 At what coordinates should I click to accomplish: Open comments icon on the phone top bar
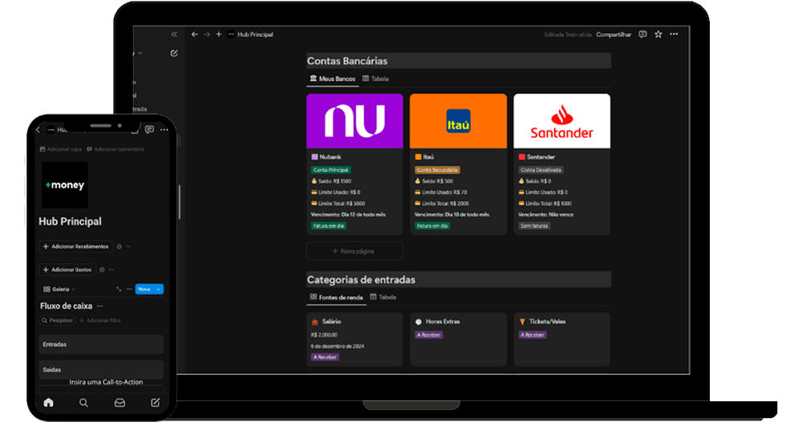tap(149, 130)
